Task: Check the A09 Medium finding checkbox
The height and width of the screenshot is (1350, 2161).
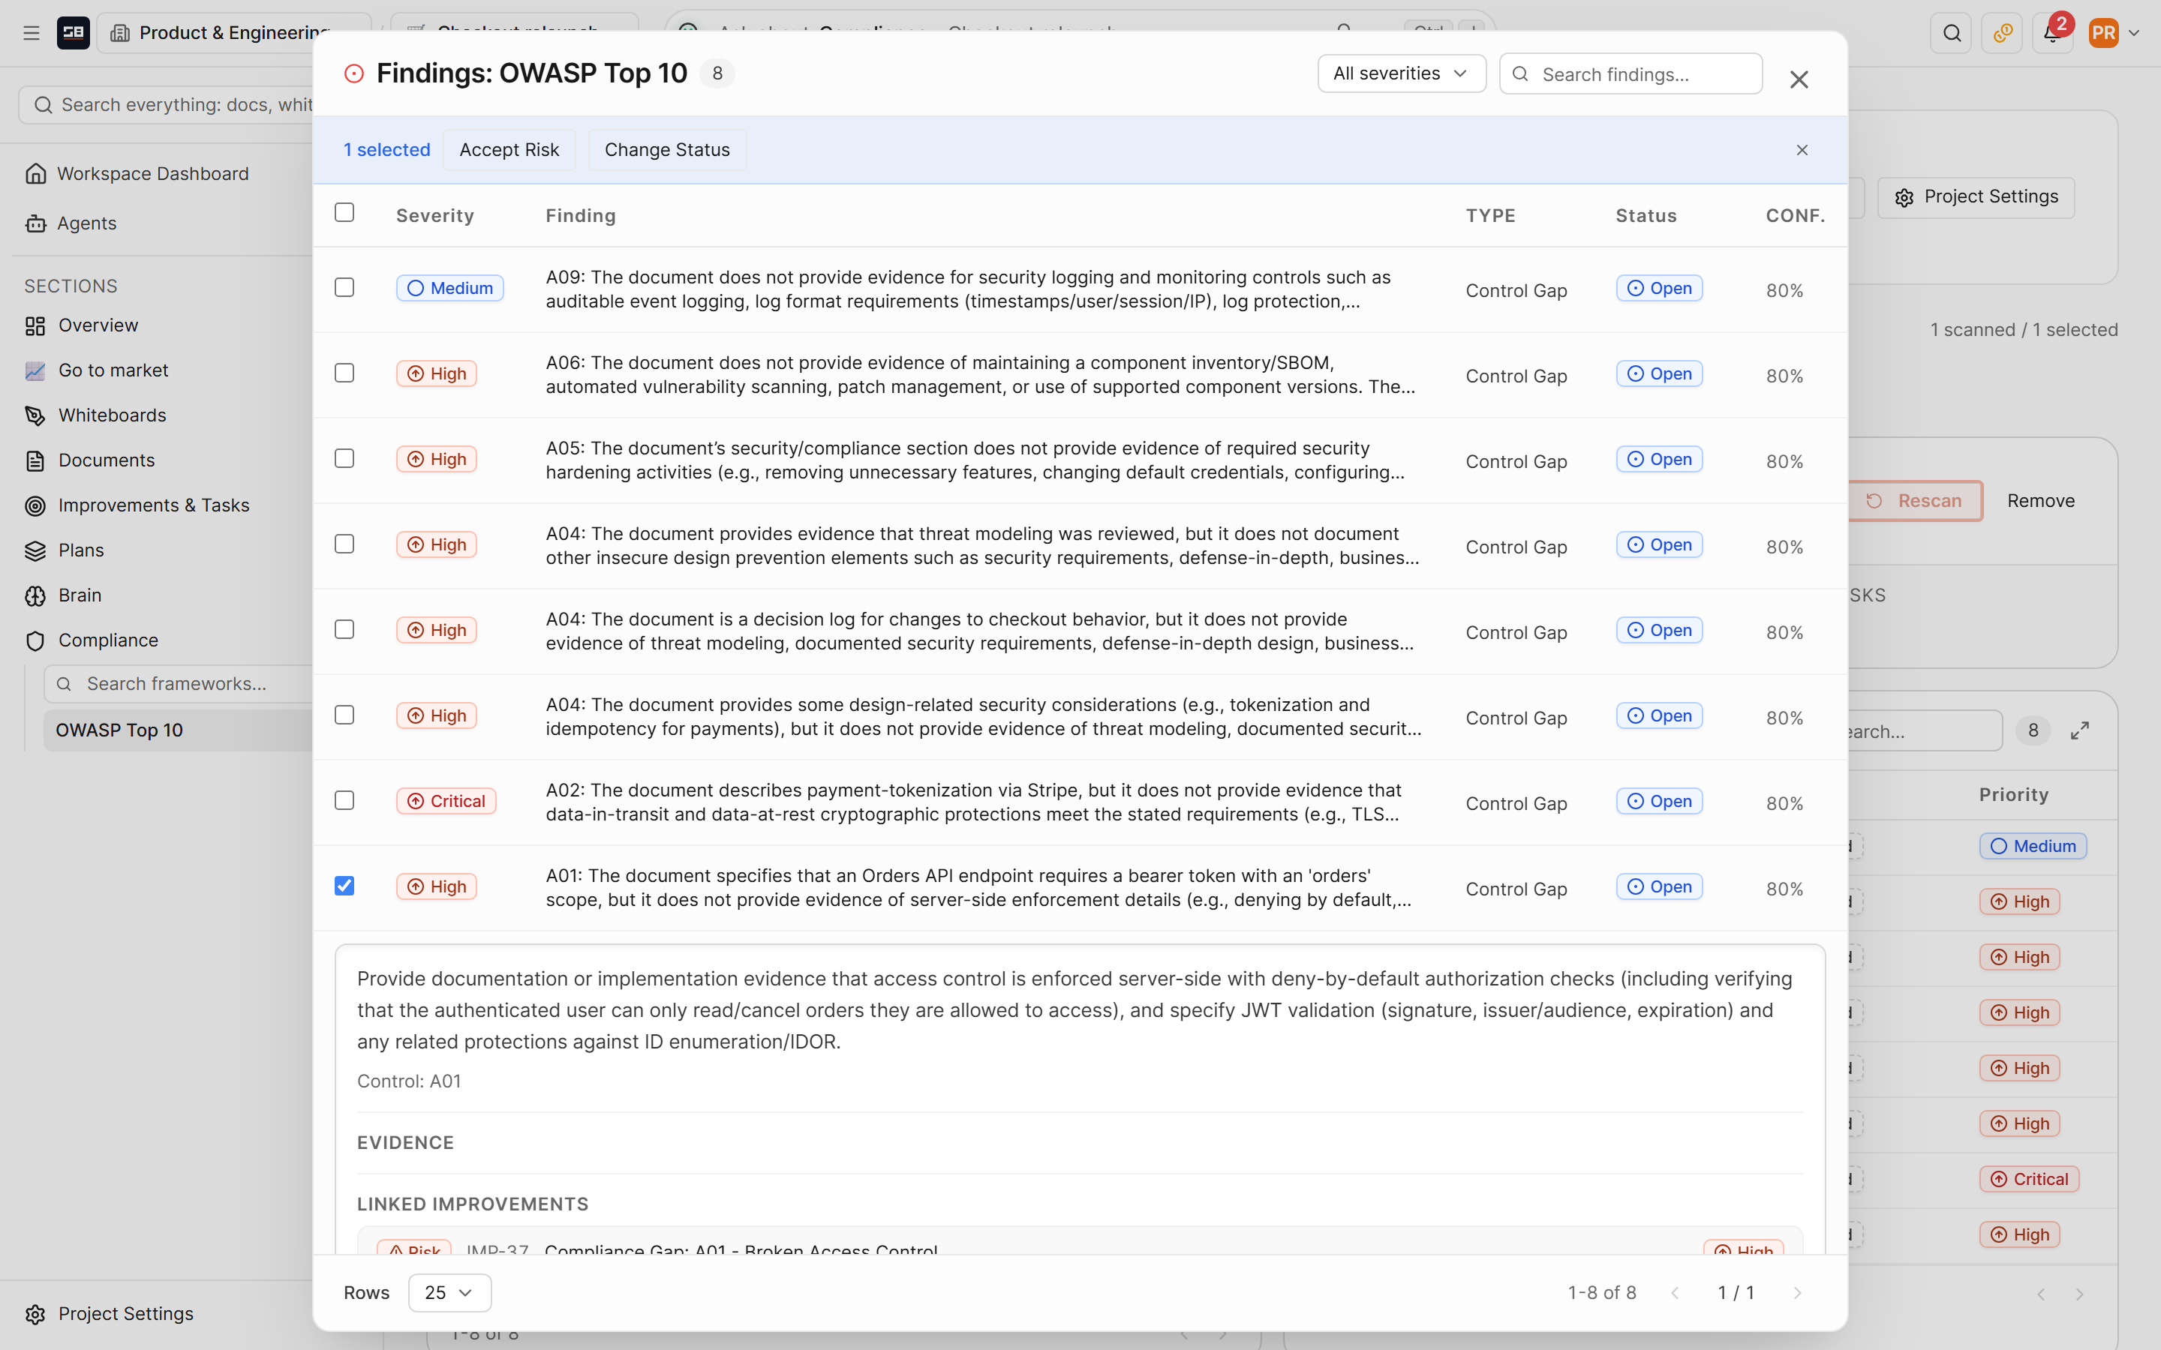Action: click(x=344, y=287)
